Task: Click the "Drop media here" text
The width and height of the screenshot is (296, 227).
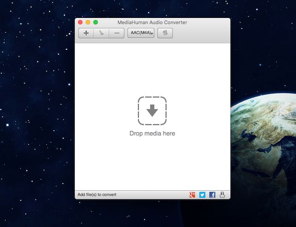Action: (x=152, y=134)
